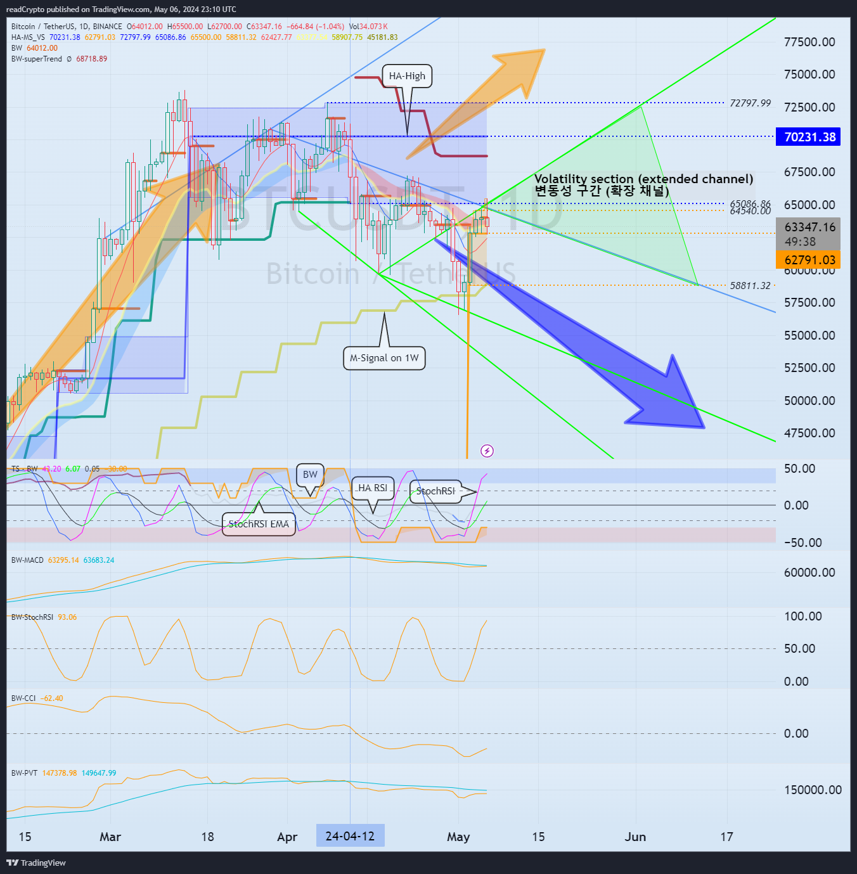Click the May label on time axis

coord(458,837)
